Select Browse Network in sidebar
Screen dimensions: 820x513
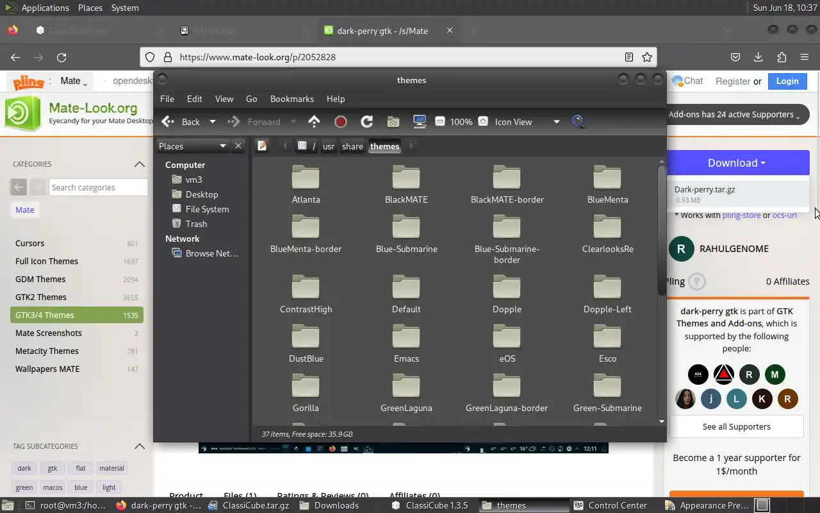(x=205, y=253)
